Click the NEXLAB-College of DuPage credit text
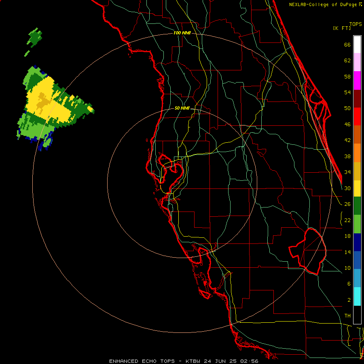Image resolution: width=364 pixels, height=364 pixels. (325, 4)
